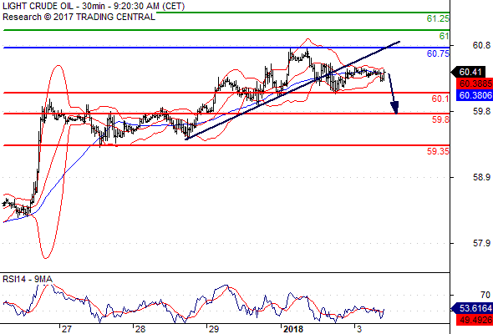The width and height of the screenshot is (493, 334).
Task: Click the 57.9 price axis label
Action: pos(481,244)
